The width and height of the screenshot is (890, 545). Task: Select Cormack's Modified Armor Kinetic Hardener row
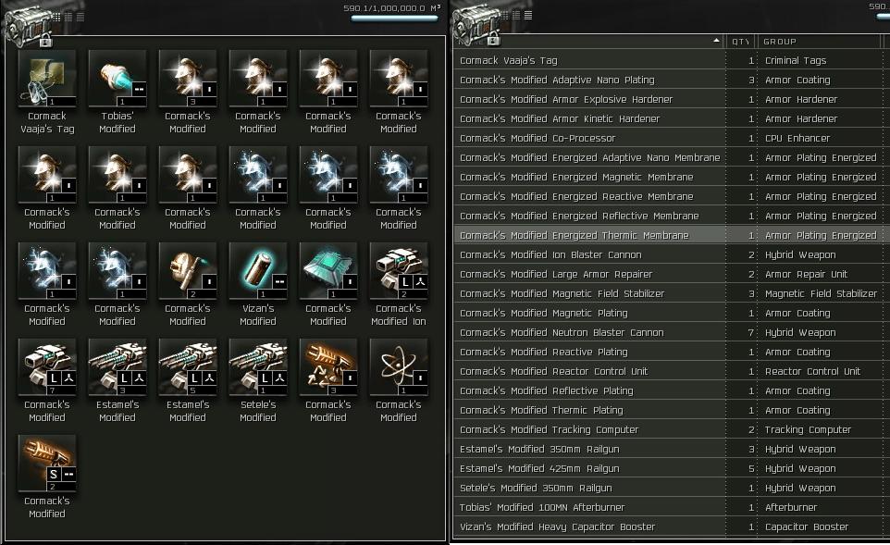[x=672, y=118]
